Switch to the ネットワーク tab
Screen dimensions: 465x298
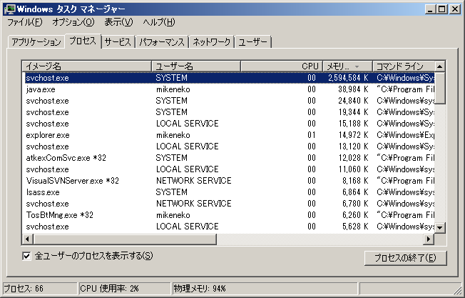211,42
